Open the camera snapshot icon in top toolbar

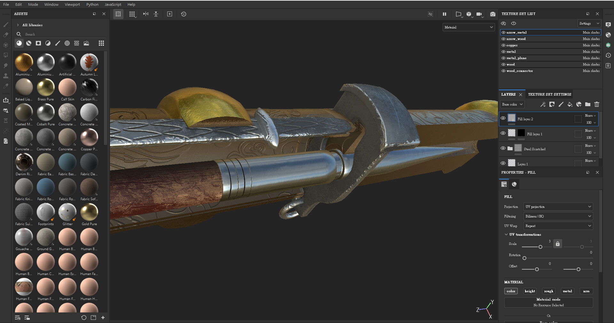click(493, 14)
